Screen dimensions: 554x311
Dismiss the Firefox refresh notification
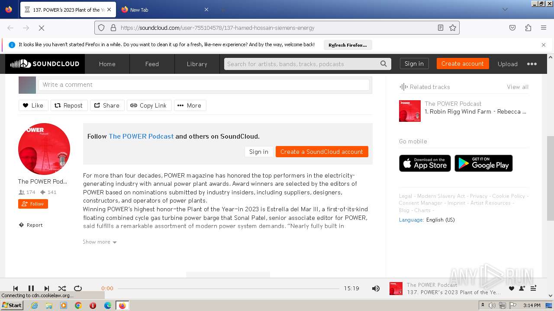tap(544, 45)
